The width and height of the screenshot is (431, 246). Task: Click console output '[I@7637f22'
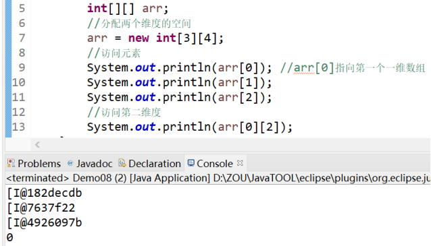(41, 208)
